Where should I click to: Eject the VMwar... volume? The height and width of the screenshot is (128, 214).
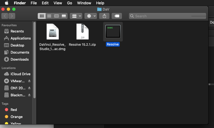pos(29,81)
